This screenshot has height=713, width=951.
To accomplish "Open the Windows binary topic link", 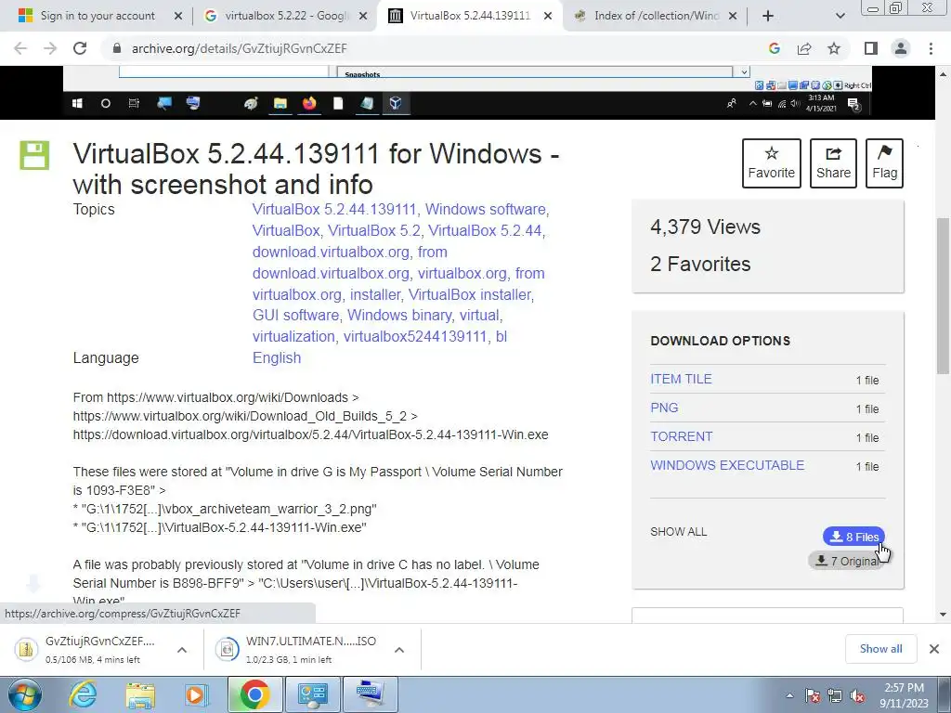I will tap(399, 316).
